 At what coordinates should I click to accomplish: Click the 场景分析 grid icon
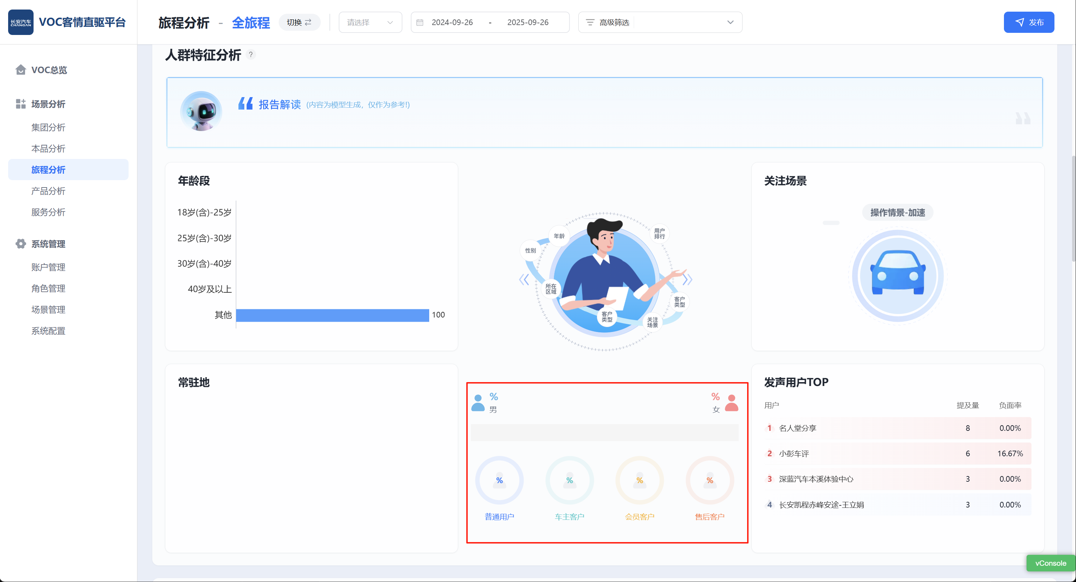pyautogui.click(x=20, y=103)
